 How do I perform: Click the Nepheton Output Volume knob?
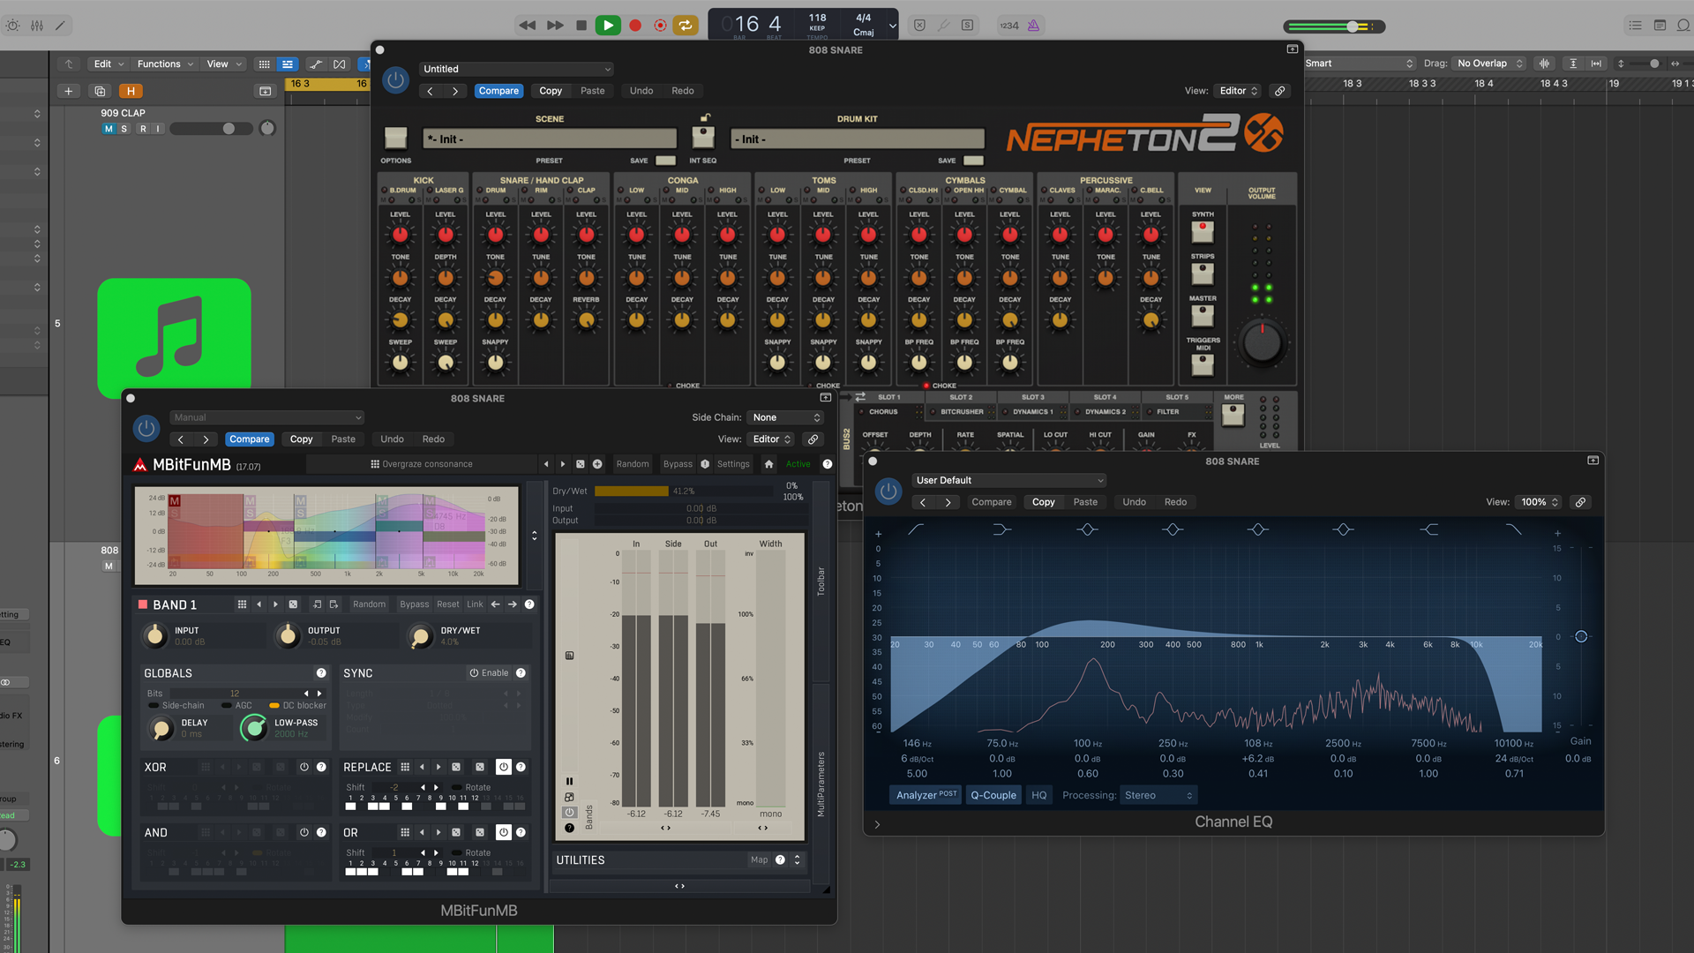[x=1262, y=344]
